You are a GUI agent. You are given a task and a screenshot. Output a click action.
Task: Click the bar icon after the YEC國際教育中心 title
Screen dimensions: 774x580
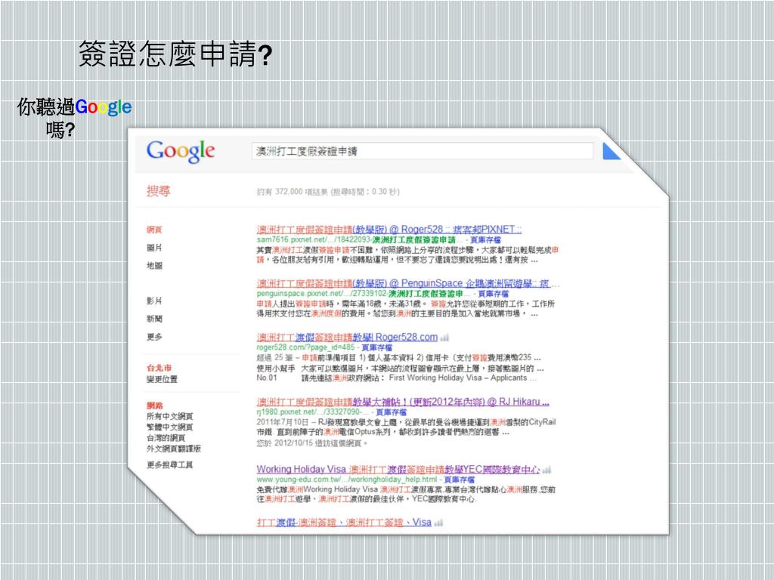(x=546, y=470)
